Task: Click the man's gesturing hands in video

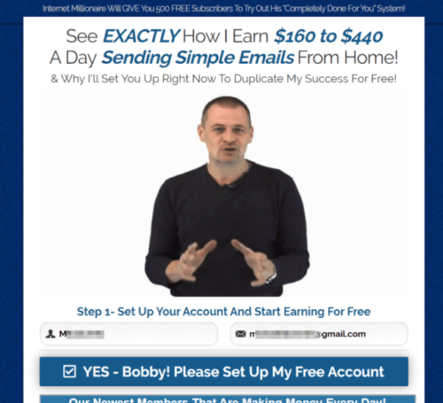Action: (x=222, y=261)
